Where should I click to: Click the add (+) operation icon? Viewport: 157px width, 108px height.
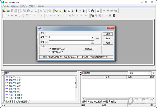51,15
